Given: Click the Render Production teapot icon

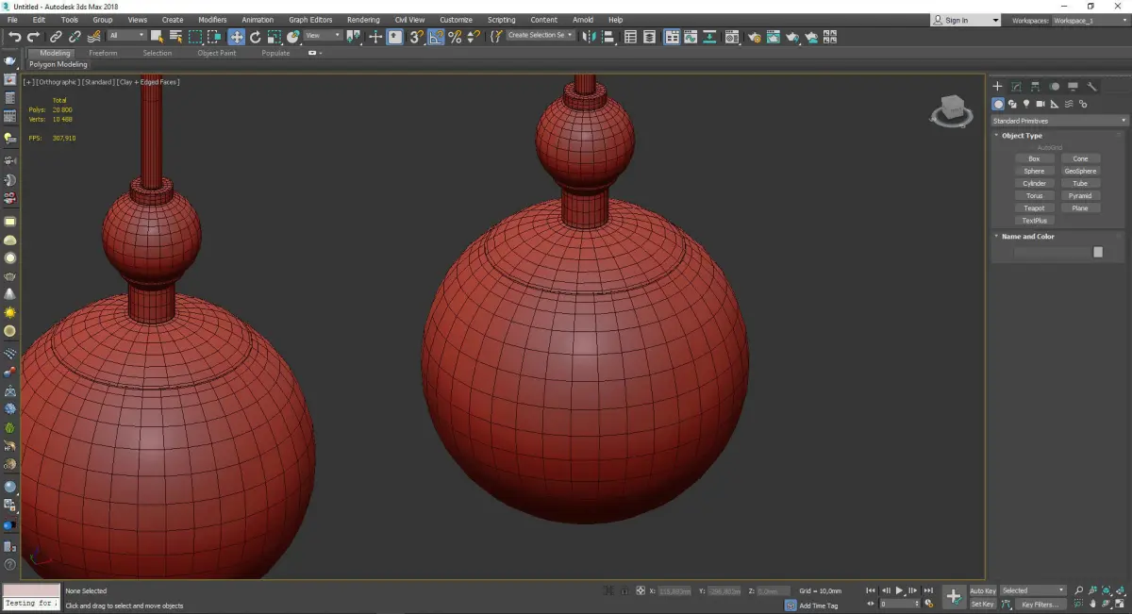Looking at the screenshot, I should pos(792,37).
